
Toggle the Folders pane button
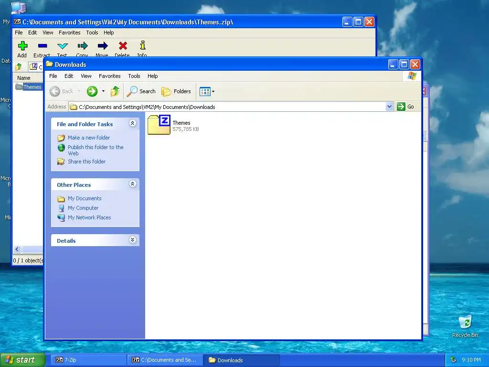tap(176, 91)
